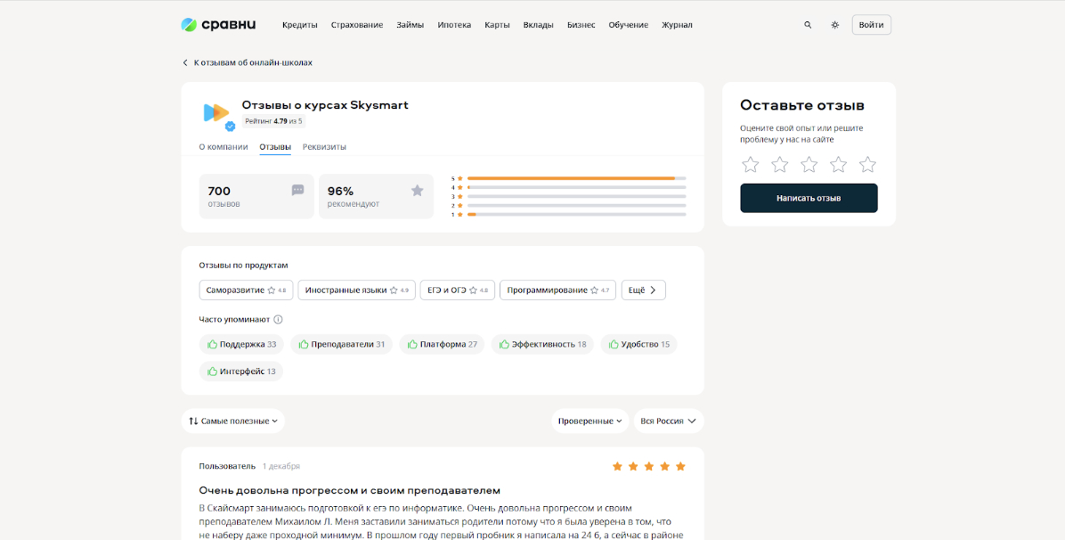The image size is (1065, 540).
Task: Click the 700 отзывов stat card
Action: pyautogui.click(x=256, y=197)
